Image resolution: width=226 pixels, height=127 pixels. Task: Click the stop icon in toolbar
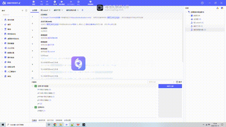pos(78,2)
